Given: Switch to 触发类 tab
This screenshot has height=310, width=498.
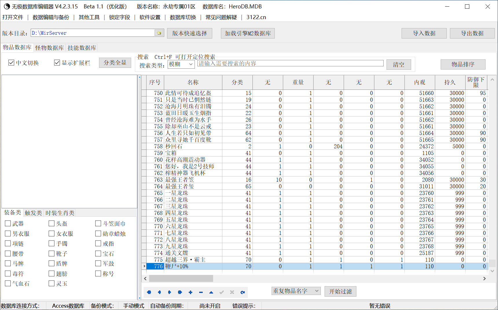Looking at the screenshot, I should (x=33, y=213).
